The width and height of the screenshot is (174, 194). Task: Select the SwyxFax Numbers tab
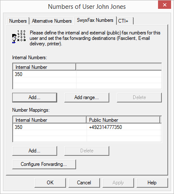(x=95, y=20)
